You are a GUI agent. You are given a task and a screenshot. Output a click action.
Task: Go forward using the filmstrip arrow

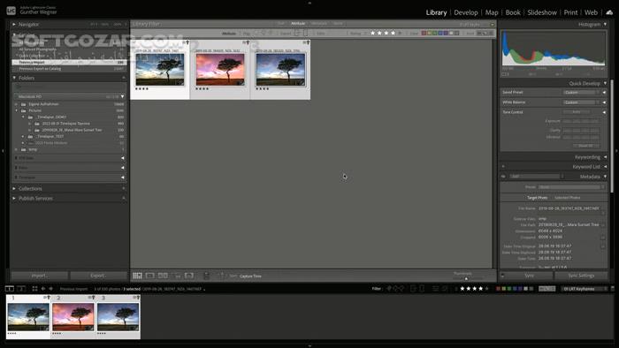(x=51, y=289)
